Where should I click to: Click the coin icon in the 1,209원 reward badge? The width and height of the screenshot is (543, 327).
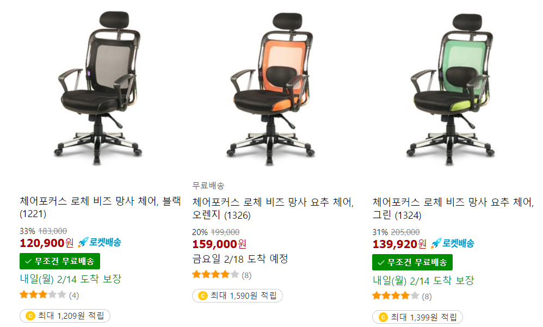(30, 316)
